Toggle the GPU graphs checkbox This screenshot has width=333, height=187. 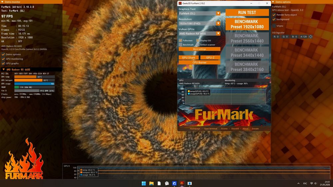click(x=3, y=63)
